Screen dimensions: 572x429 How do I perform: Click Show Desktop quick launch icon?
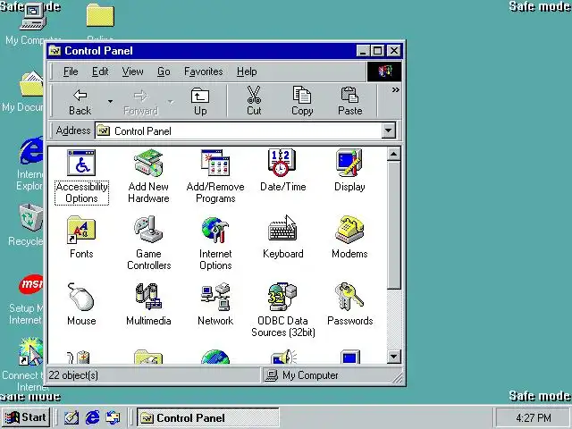click(x=71, y=417)
